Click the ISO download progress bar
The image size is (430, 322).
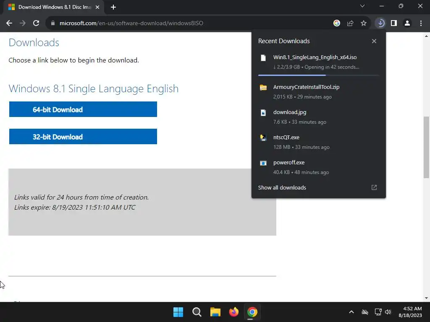318,75
